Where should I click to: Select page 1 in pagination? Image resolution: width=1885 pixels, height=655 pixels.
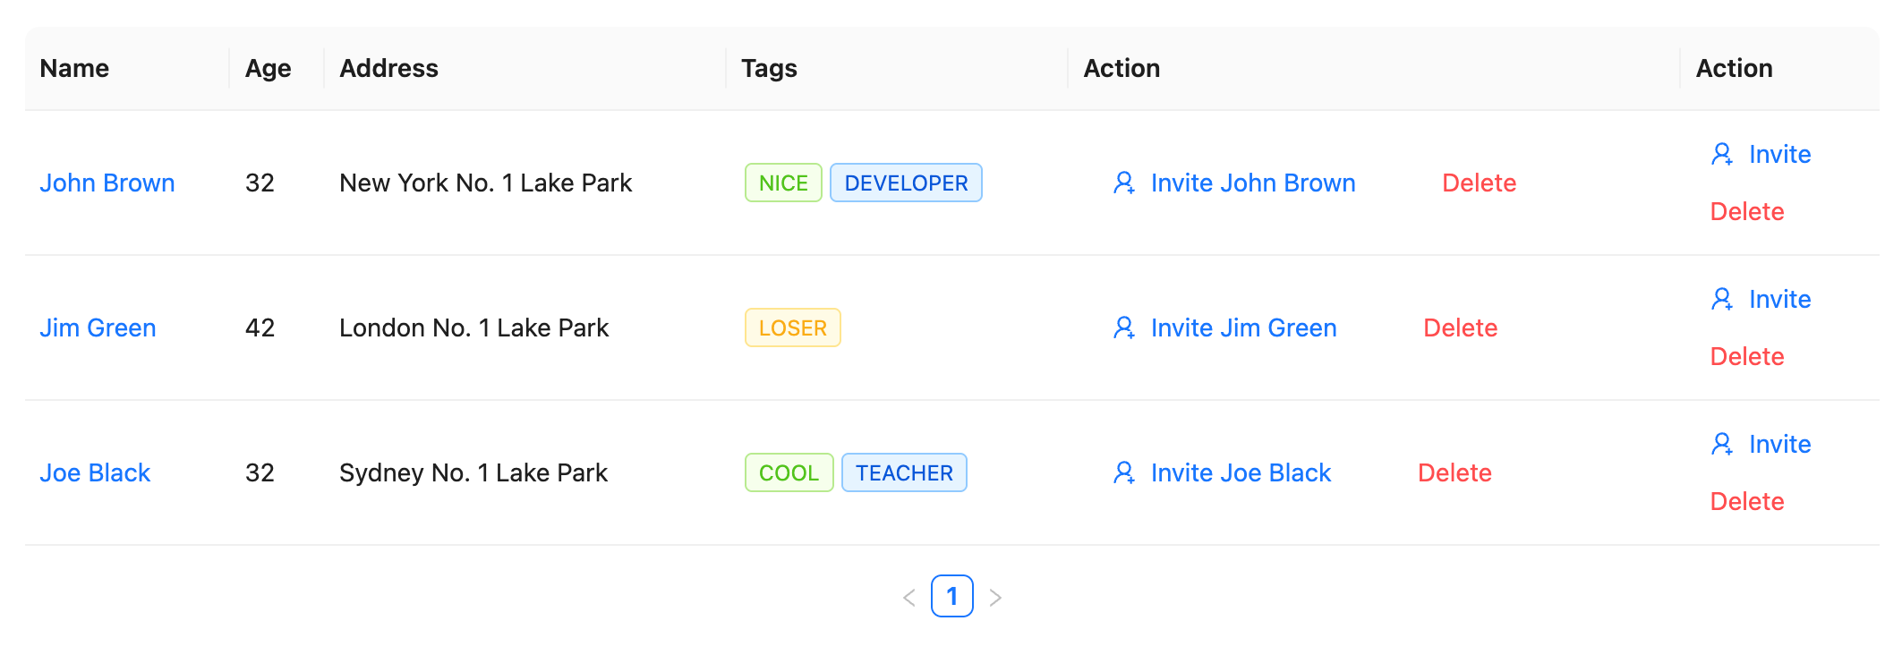952,596
